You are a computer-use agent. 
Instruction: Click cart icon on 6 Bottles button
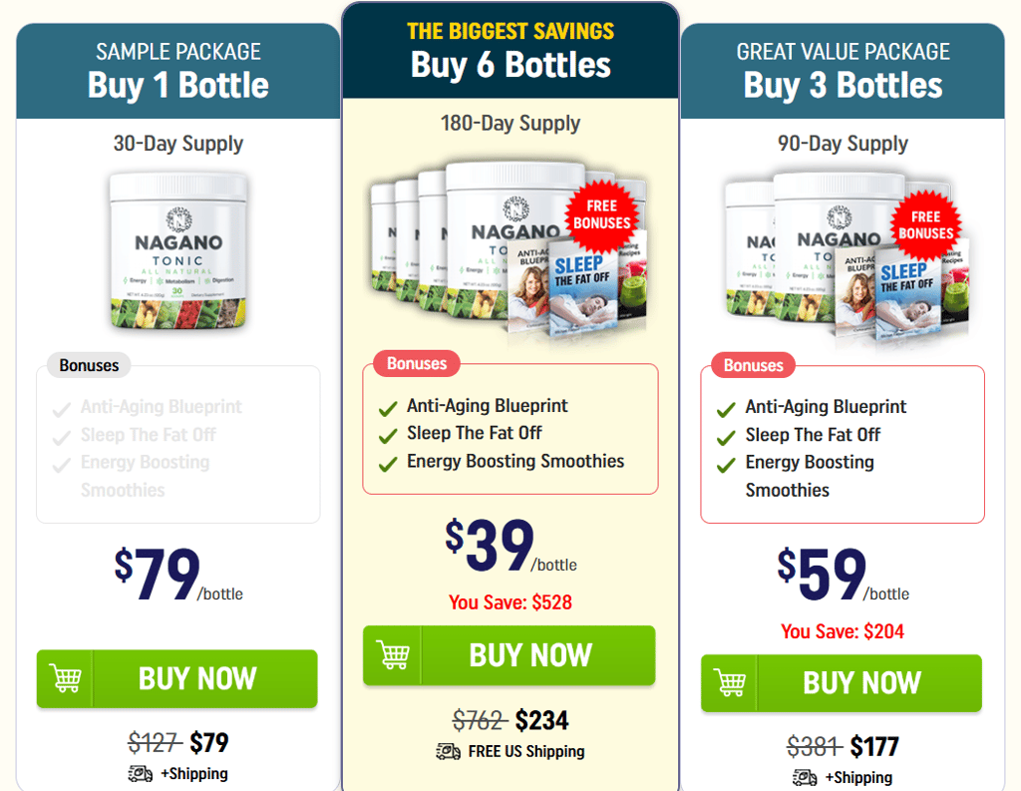click(x=394, y=654)
